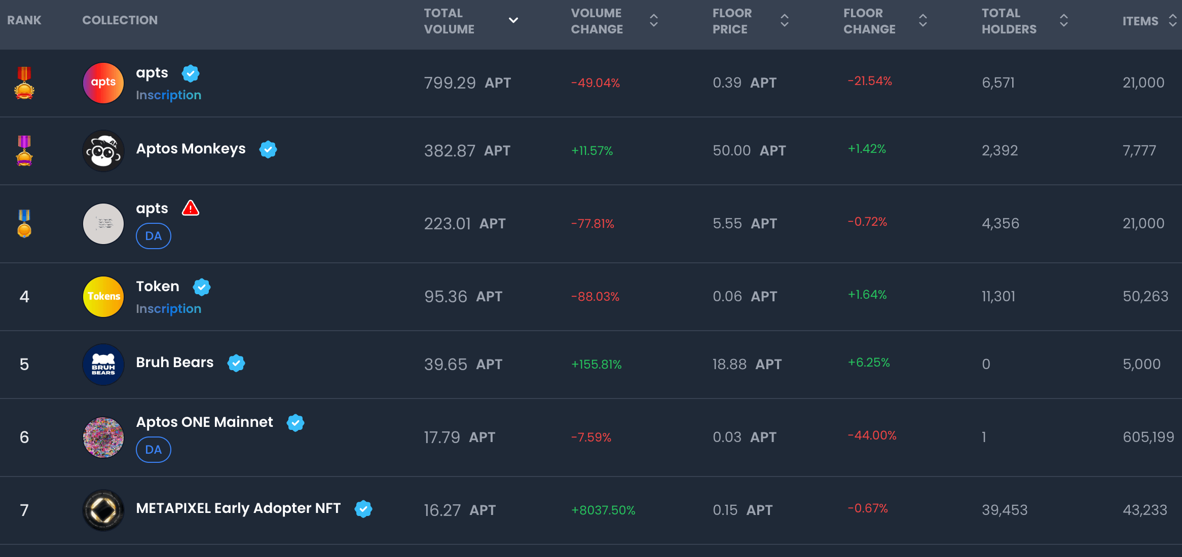Image resolution: width=1182 pixels, height=557 pixels.
Task: Click the Bruh Bears logo icon
Action: 103,365
